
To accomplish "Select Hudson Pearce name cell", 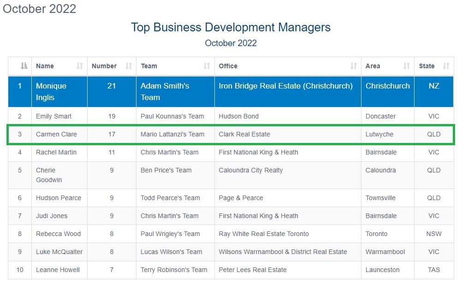I will click(59, 198).
